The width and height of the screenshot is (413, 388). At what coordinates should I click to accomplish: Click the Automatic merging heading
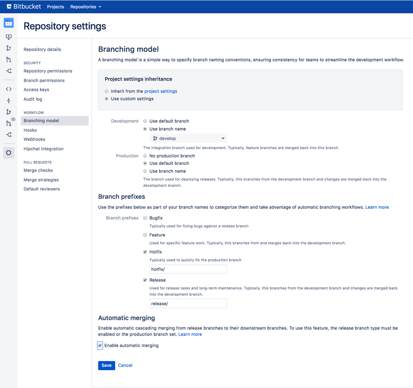coord(127,318)
